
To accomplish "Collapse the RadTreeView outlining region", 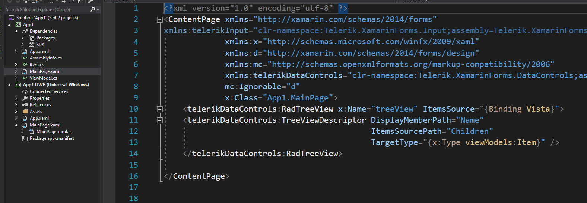I will (x=160, y=109).
